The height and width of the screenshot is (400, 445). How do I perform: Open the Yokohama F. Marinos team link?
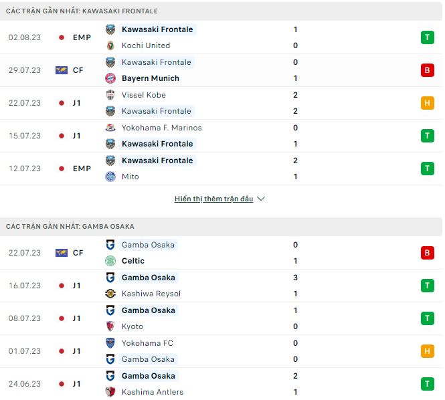pos(161,128)
